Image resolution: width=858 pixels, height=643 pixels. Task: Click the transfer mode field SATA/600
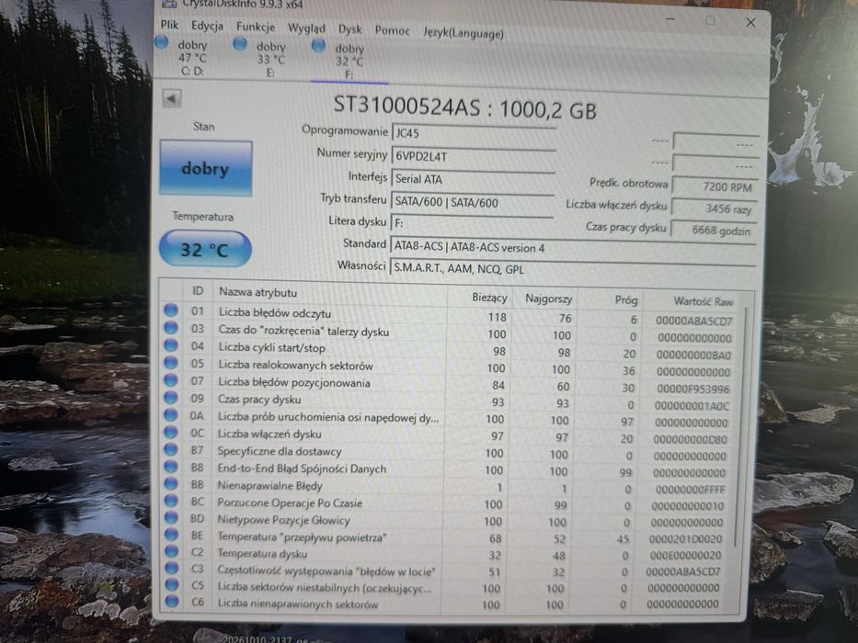pos(473,203)
